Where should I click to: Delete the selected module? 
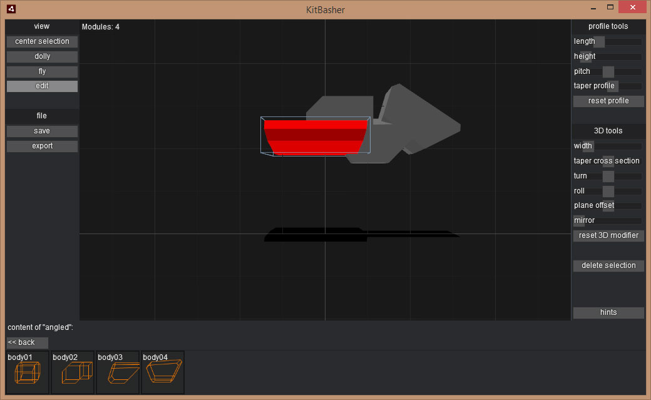[x=608, y=265]
